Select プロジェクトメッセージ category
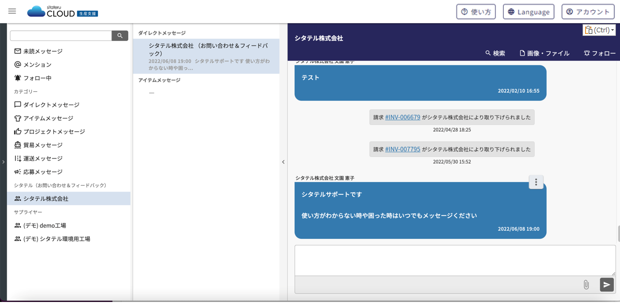Viewport: 620px width, 303px height. pos(69,131)
